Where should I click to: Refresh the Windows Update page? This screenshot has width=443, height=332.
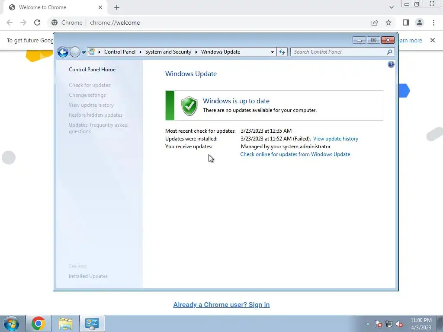tap(282, 52)
